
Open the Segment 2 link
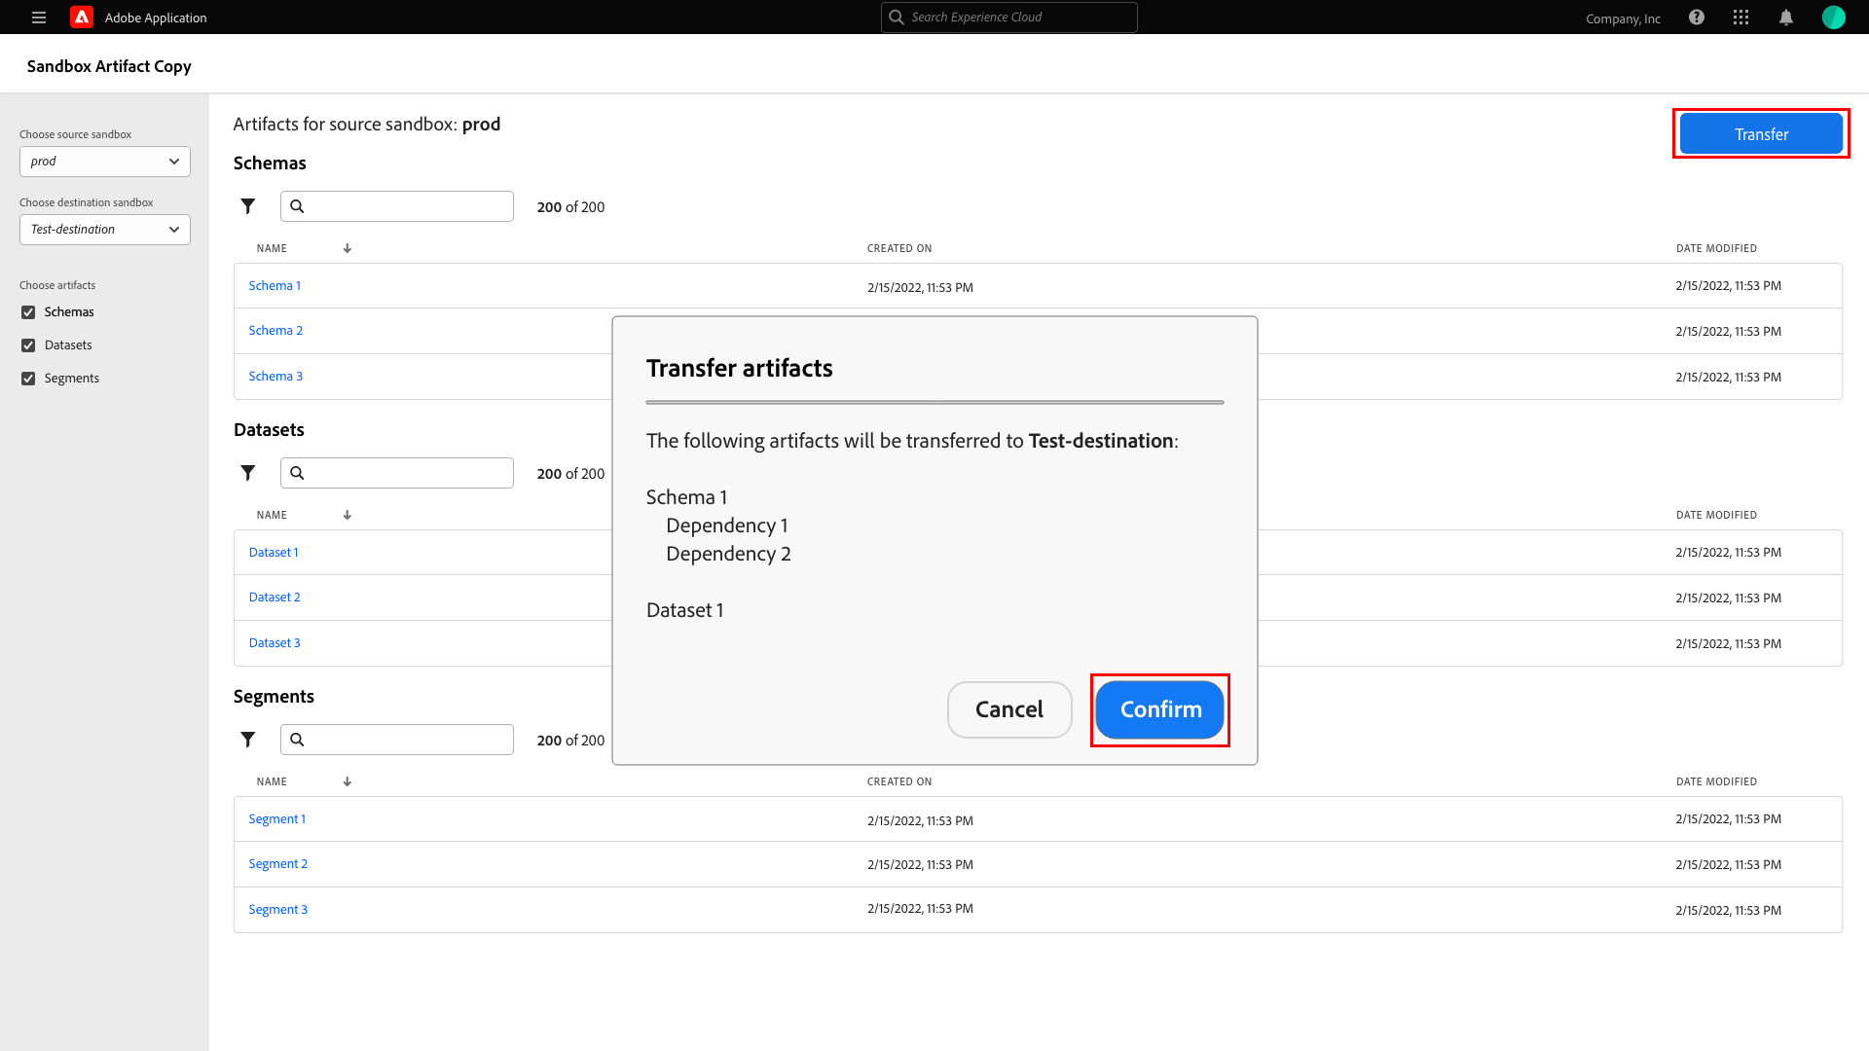click(x=277, y=864)
